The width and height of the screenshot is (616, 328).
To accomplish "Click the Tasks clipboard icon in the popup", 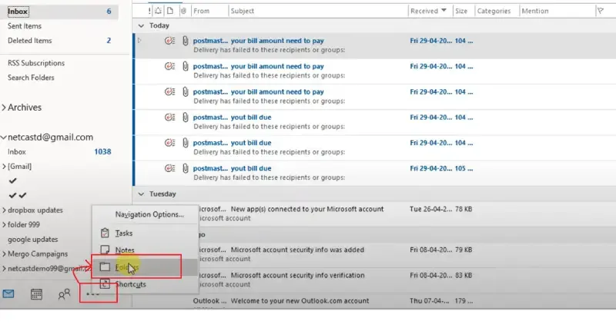I will click(x=105, y=234).
